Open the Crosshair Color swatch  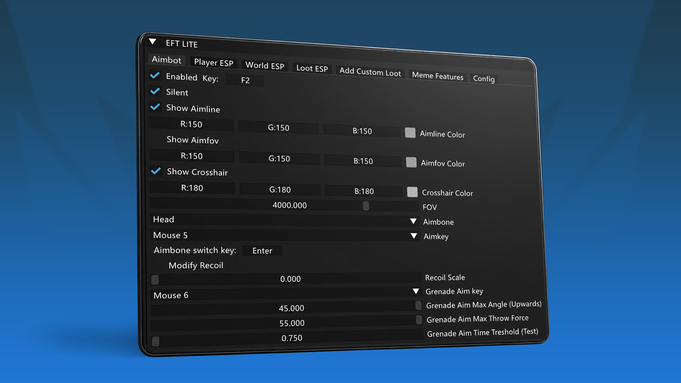[412, 192]
